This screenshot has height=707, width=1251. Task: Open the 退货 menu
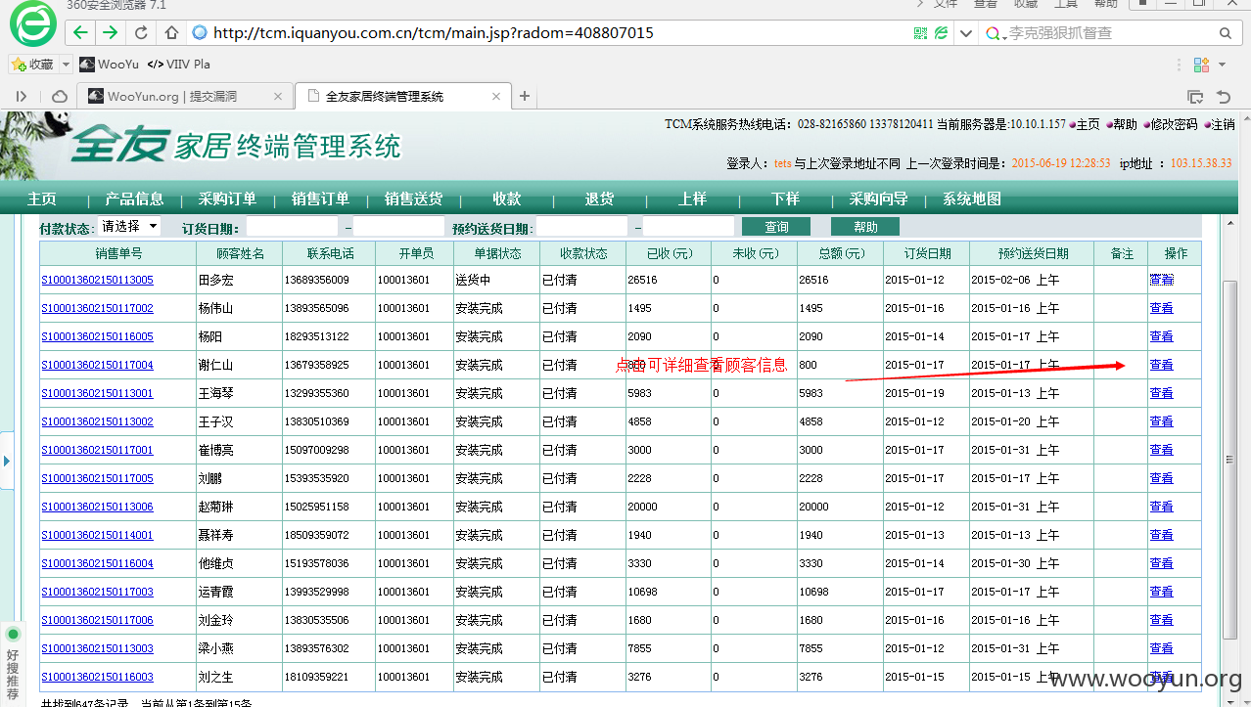[x=599, y=199]
